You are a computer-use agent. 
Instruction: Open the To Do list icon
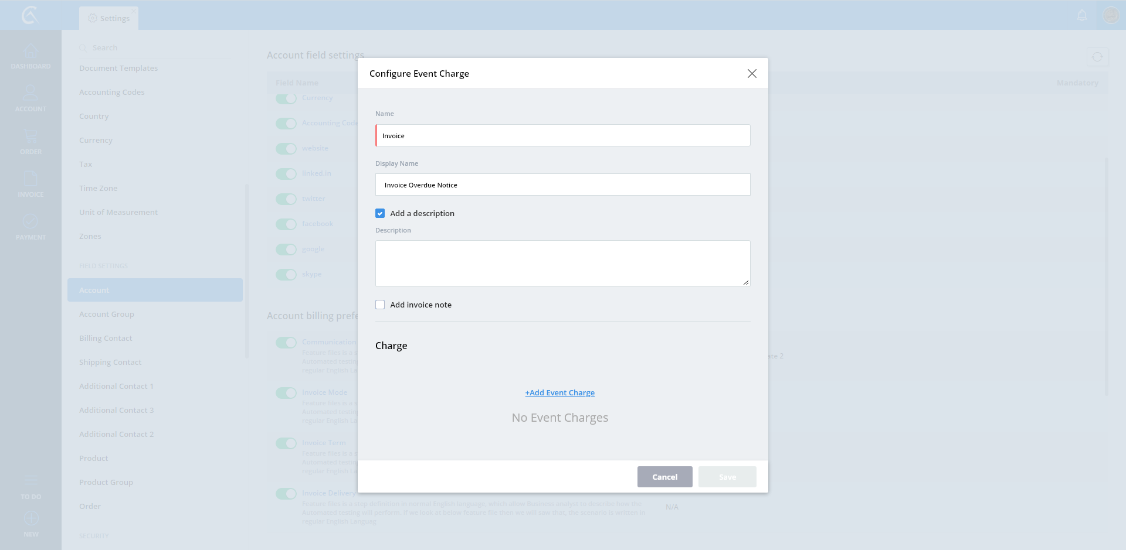click(x=30, y=481)
